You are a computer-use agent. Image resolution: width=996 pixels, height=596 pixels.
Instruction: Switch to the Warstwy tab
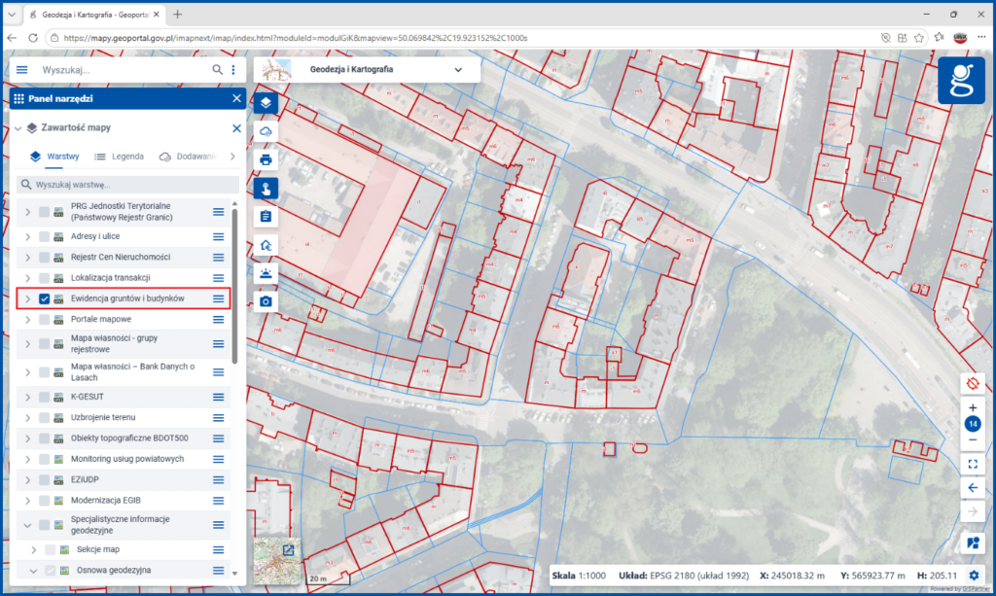point(54,157)
